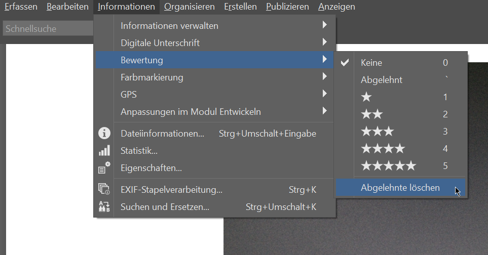488x255 pixels.
Task: Select Farbmarkierung menu item
Action: pos(215,77)
